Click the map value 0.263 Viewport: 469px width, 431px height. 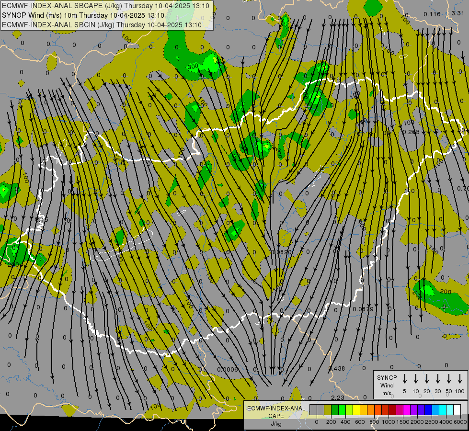411,132
